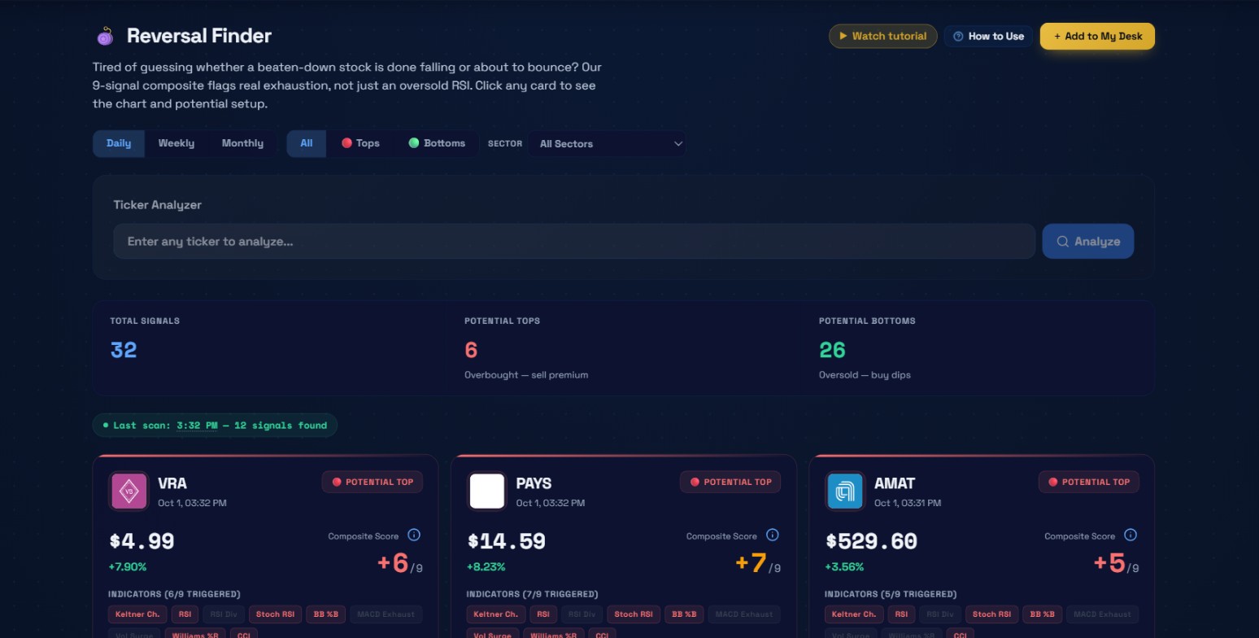Switch timeframe to Daily
Screen dimensions: 1259x638
click(119, 143)
